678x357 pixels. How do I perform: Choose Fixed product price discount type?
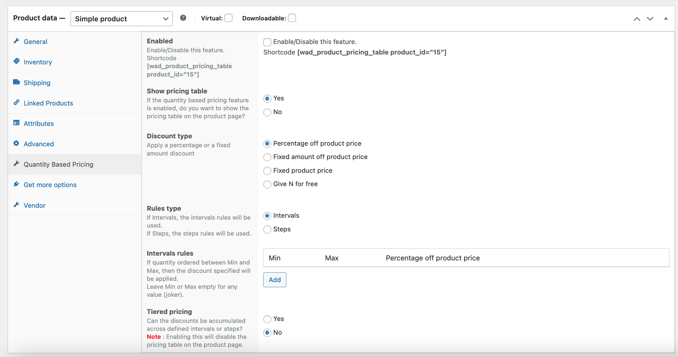267,171
